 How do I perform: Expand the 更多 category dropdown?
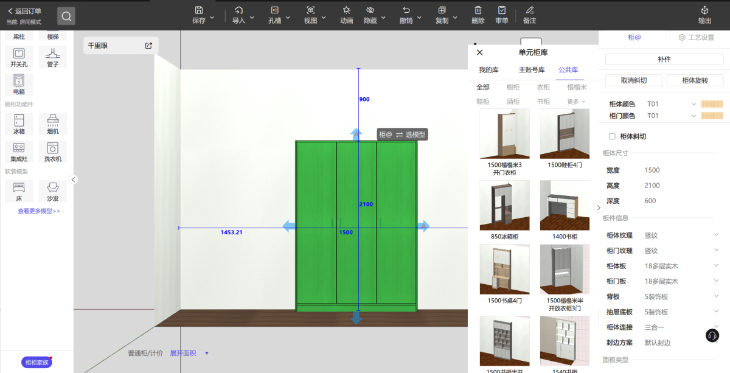576,102
